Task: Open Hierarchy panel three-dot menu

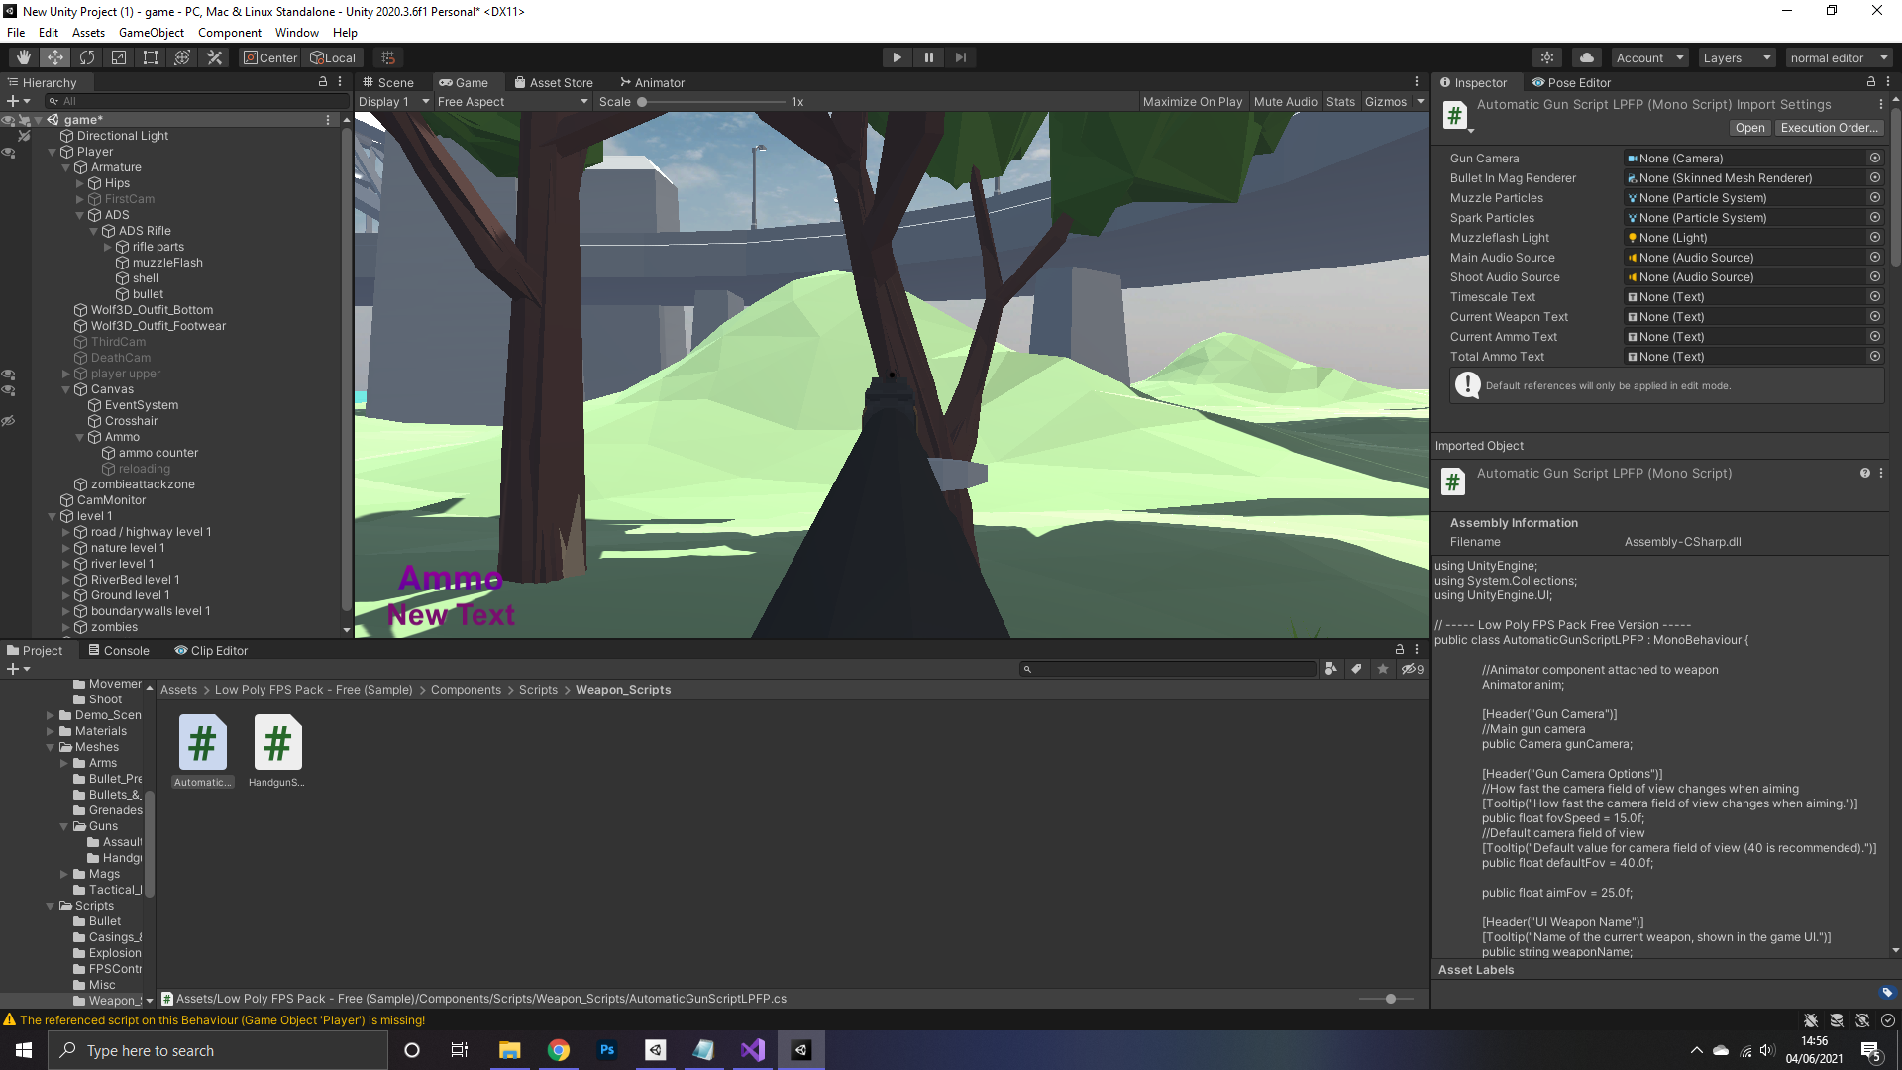Action: coord(340,82)
